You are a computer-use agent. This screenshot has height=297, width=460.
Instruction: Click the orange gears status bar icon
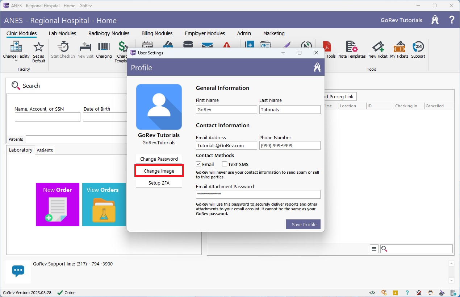pos(384,293)
